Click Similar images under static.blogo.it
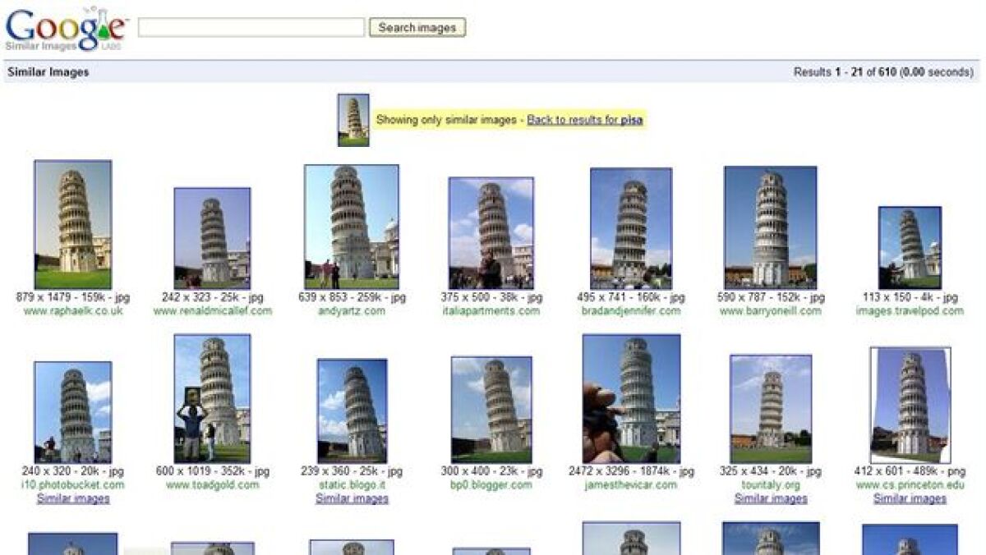The width and height of the screenshot is (986, 555). pos(352,498)
